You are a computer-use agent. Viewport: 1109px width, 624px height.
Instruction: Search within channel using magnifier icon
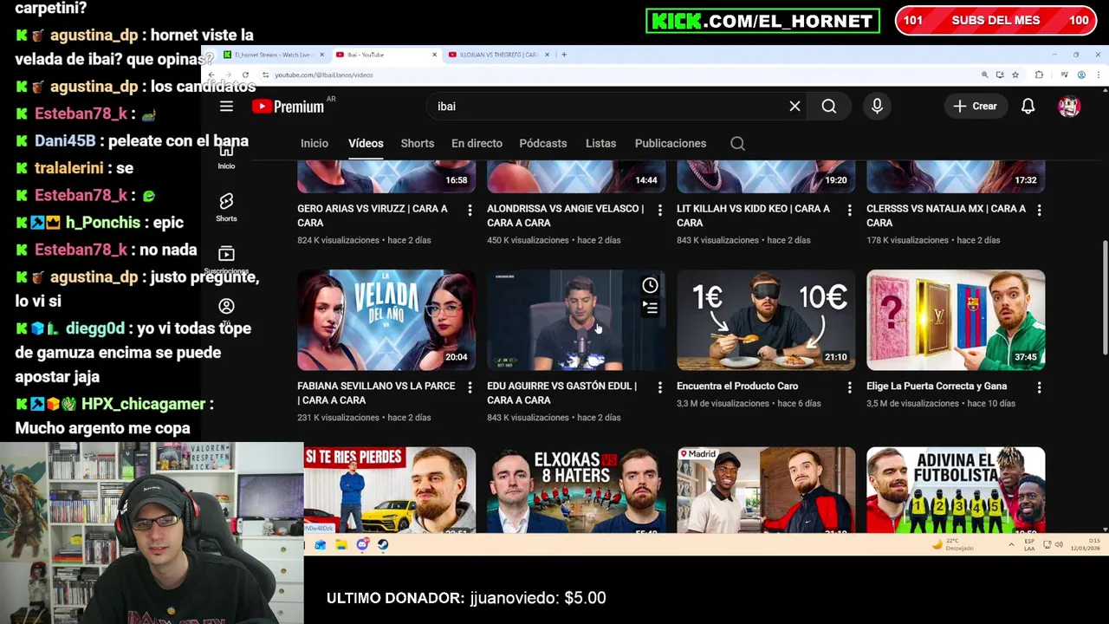[x=737, y=143]
